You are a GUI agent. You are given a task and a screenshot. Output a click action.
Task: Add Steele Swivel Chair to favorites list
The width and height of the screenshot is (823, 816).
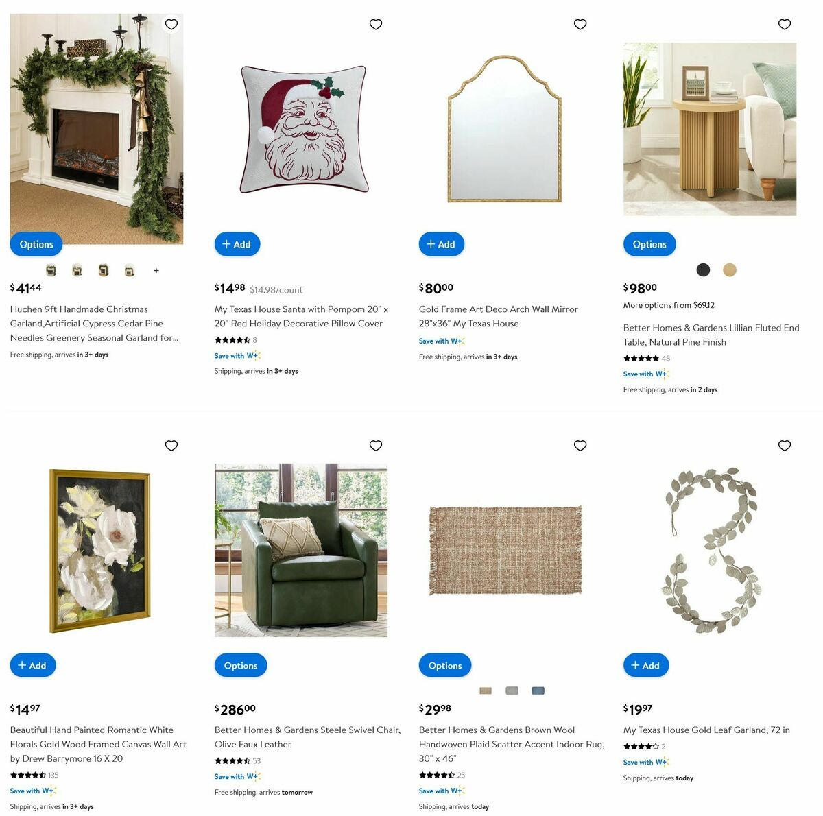376,446
